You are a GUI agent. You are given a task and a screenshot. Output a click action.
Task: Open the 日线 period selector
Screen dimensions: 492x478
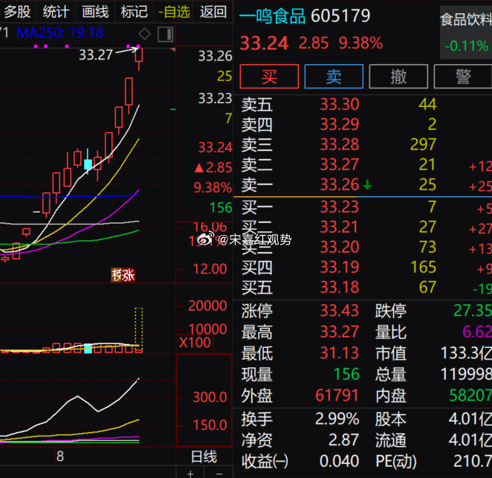tap(204, 456)
